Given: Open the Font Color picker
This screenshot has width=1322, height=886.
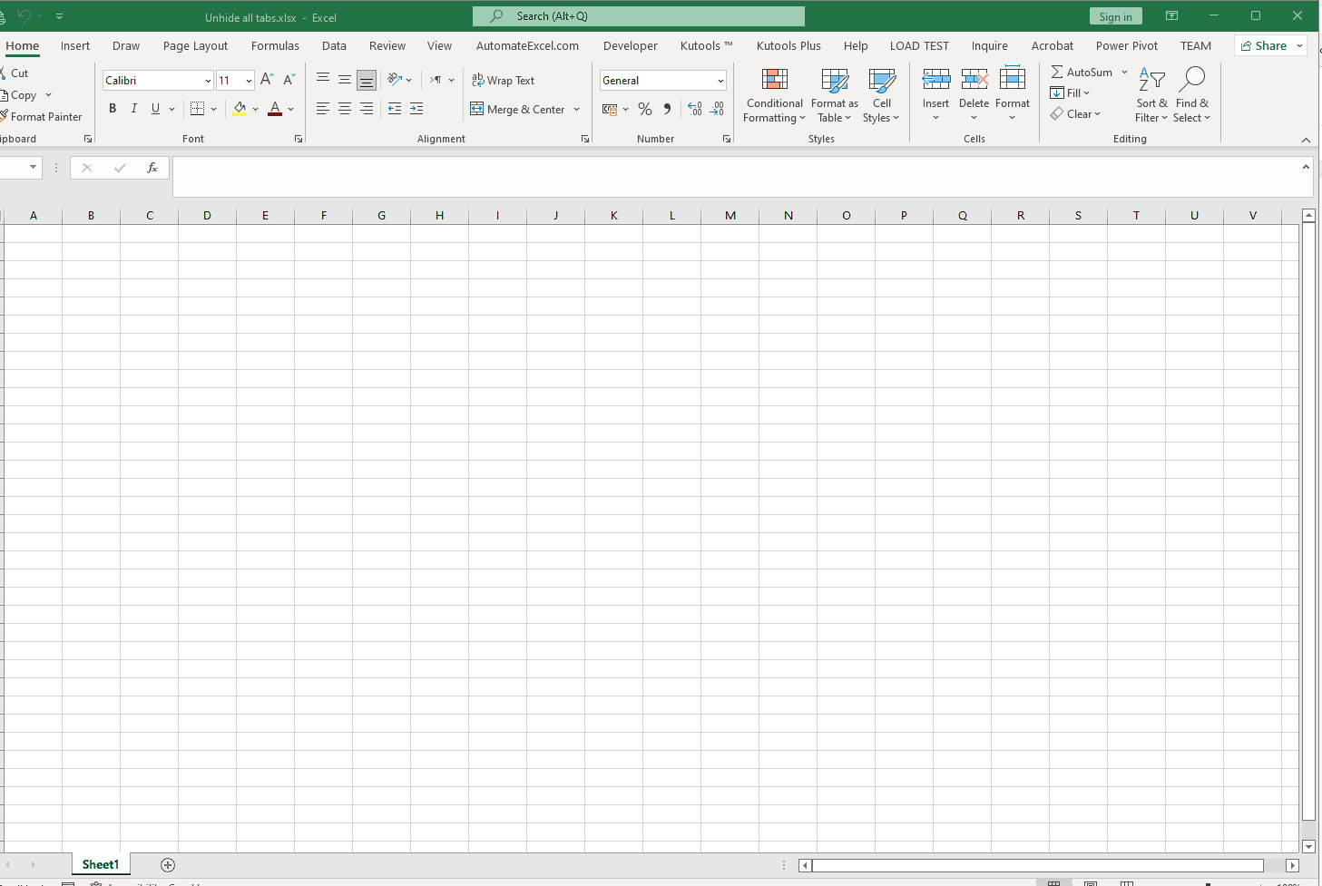Looking at the screenshot, I should click(275, 109).
